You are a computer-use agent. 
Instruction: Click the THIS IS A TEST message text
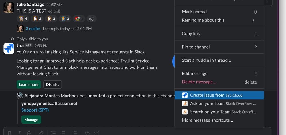point(31,11)
